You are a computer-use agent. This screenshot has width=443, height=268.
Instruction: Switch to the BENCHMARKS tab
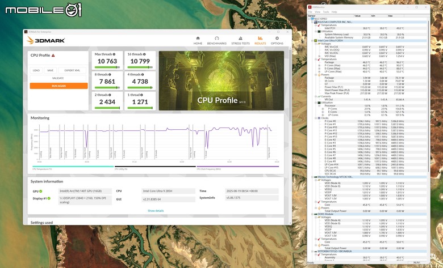[217, 41]
